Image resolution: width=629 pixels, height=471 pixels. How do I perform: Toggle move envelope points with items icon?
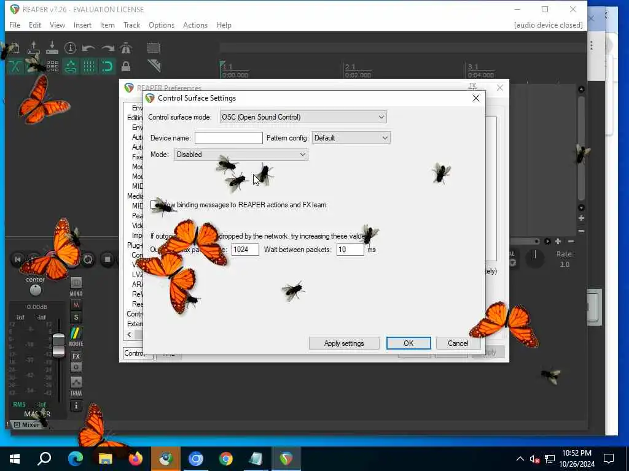click(x=71, y=66)
